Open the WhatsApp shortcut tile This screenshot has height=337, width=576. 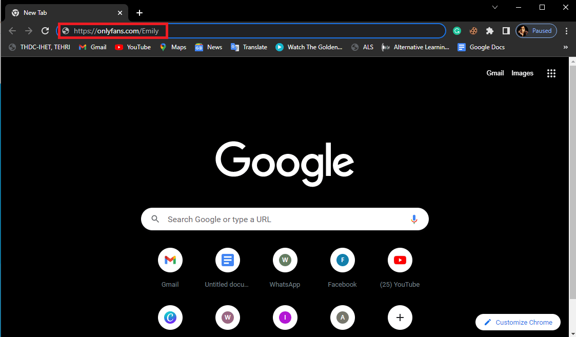pos(285,261)
